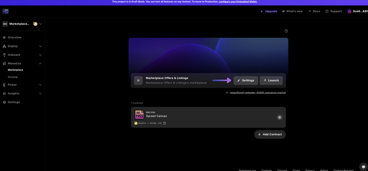The width and height of the screenshot is (368, 171).
Task: Click the marketplace URL link icon
Action: click(x=227, y=93)
